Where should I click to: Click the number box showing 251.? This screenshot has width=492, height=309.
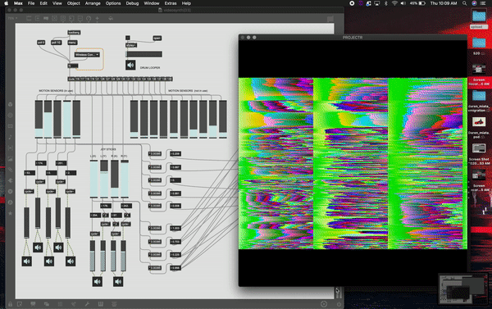click(x=61, y=163)
